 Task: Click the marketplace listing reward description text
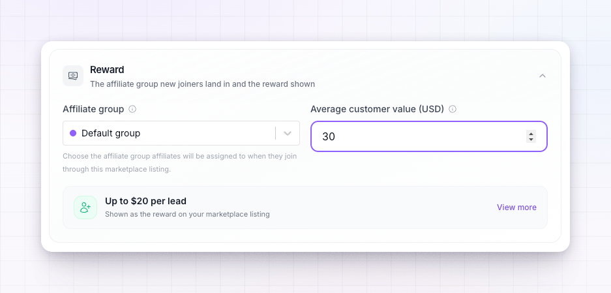[x=187, y=214]
